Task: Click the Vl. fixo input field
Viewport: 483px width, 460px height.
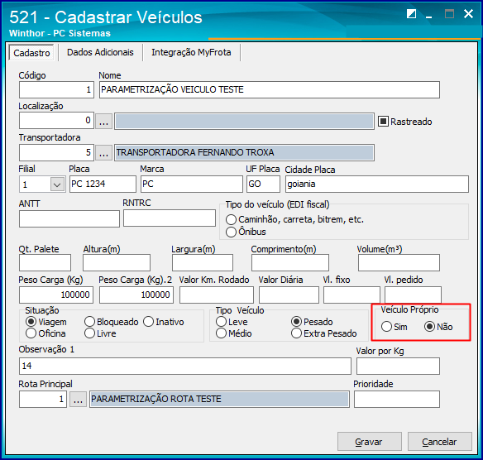Action: coord(351,295)
